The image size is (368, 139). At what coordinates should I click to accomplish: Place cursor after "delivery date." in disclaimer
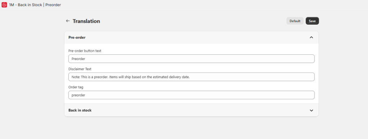tap(190, 77)
